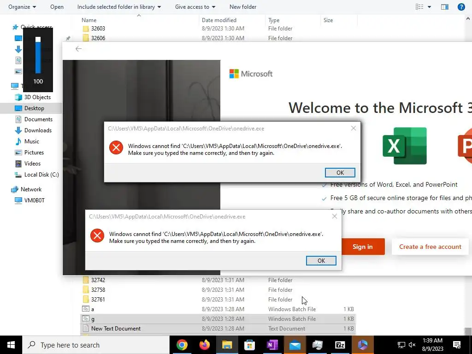Click Open in the Explorer toolbar

(x=57, y=6)
